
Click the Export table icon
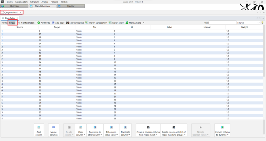(110, 23)
